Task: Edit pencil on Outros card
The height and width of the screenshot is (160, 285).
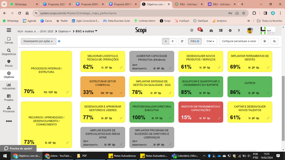Action: point(268,93)
